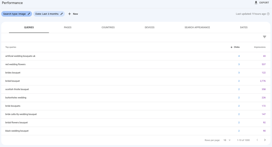Click impressions value 537
The width and height of the screenshot is (272, 147).
pyautogui.click(x=264, y=64)
